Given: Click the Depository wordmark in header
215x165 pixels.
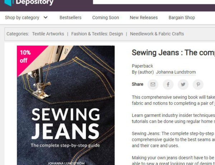Looking at the screenshot, I should click(34, 3).
